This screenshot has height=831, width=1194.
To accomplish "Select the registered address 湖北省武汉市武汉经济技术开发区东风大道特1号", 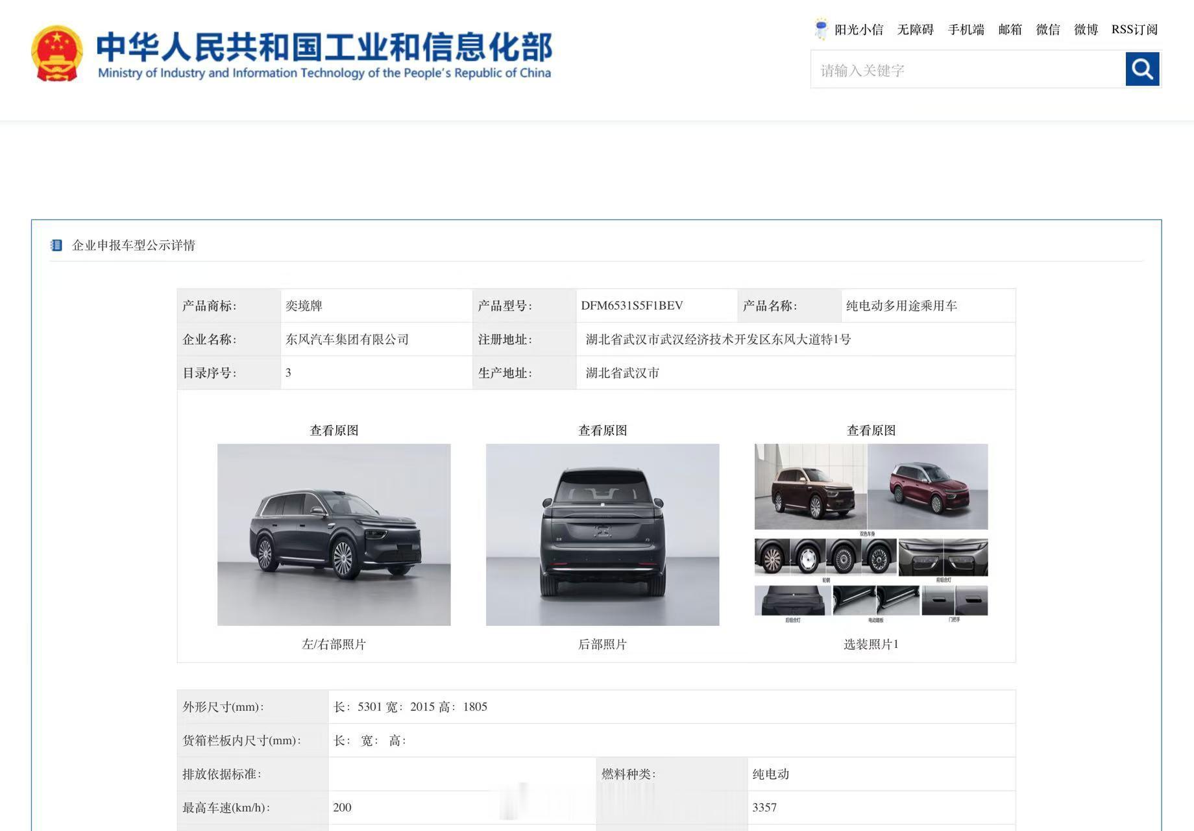I will click(718, 339).
